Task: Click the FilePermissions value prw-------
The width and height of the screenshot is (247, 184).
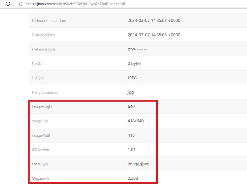Action: [137, 49]
